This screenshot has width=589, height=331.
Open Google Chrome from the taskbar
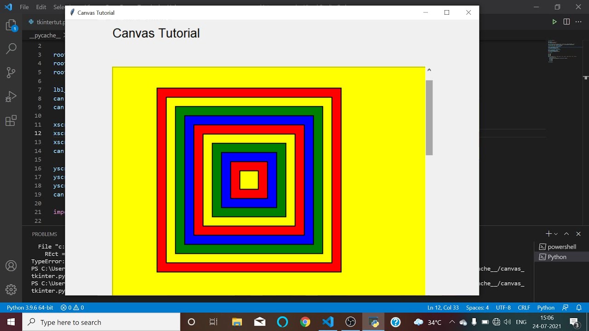305,322
